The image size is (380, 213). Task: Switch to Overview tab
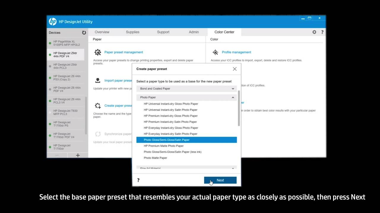pos(102,32)
